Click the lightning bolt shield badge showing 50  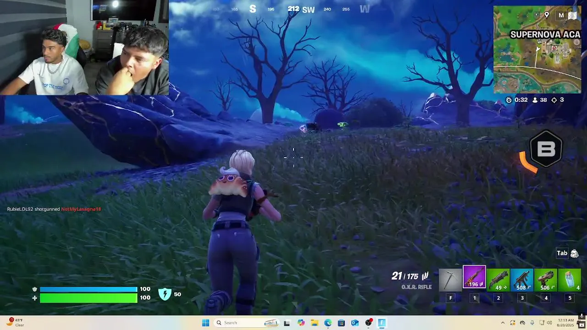(x=165, y=294)
